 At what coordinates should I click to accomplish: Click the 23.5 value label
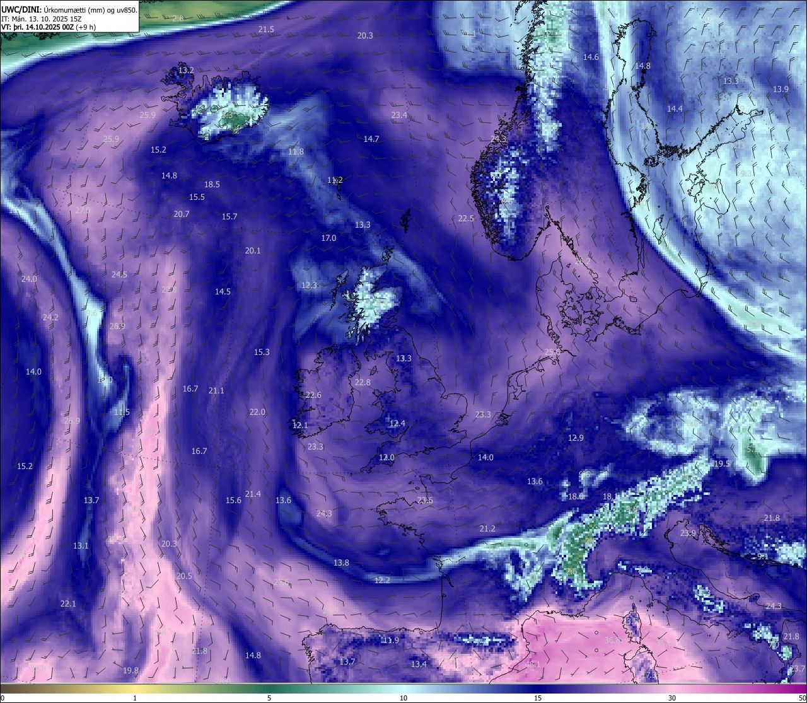(x=425, y=501)
